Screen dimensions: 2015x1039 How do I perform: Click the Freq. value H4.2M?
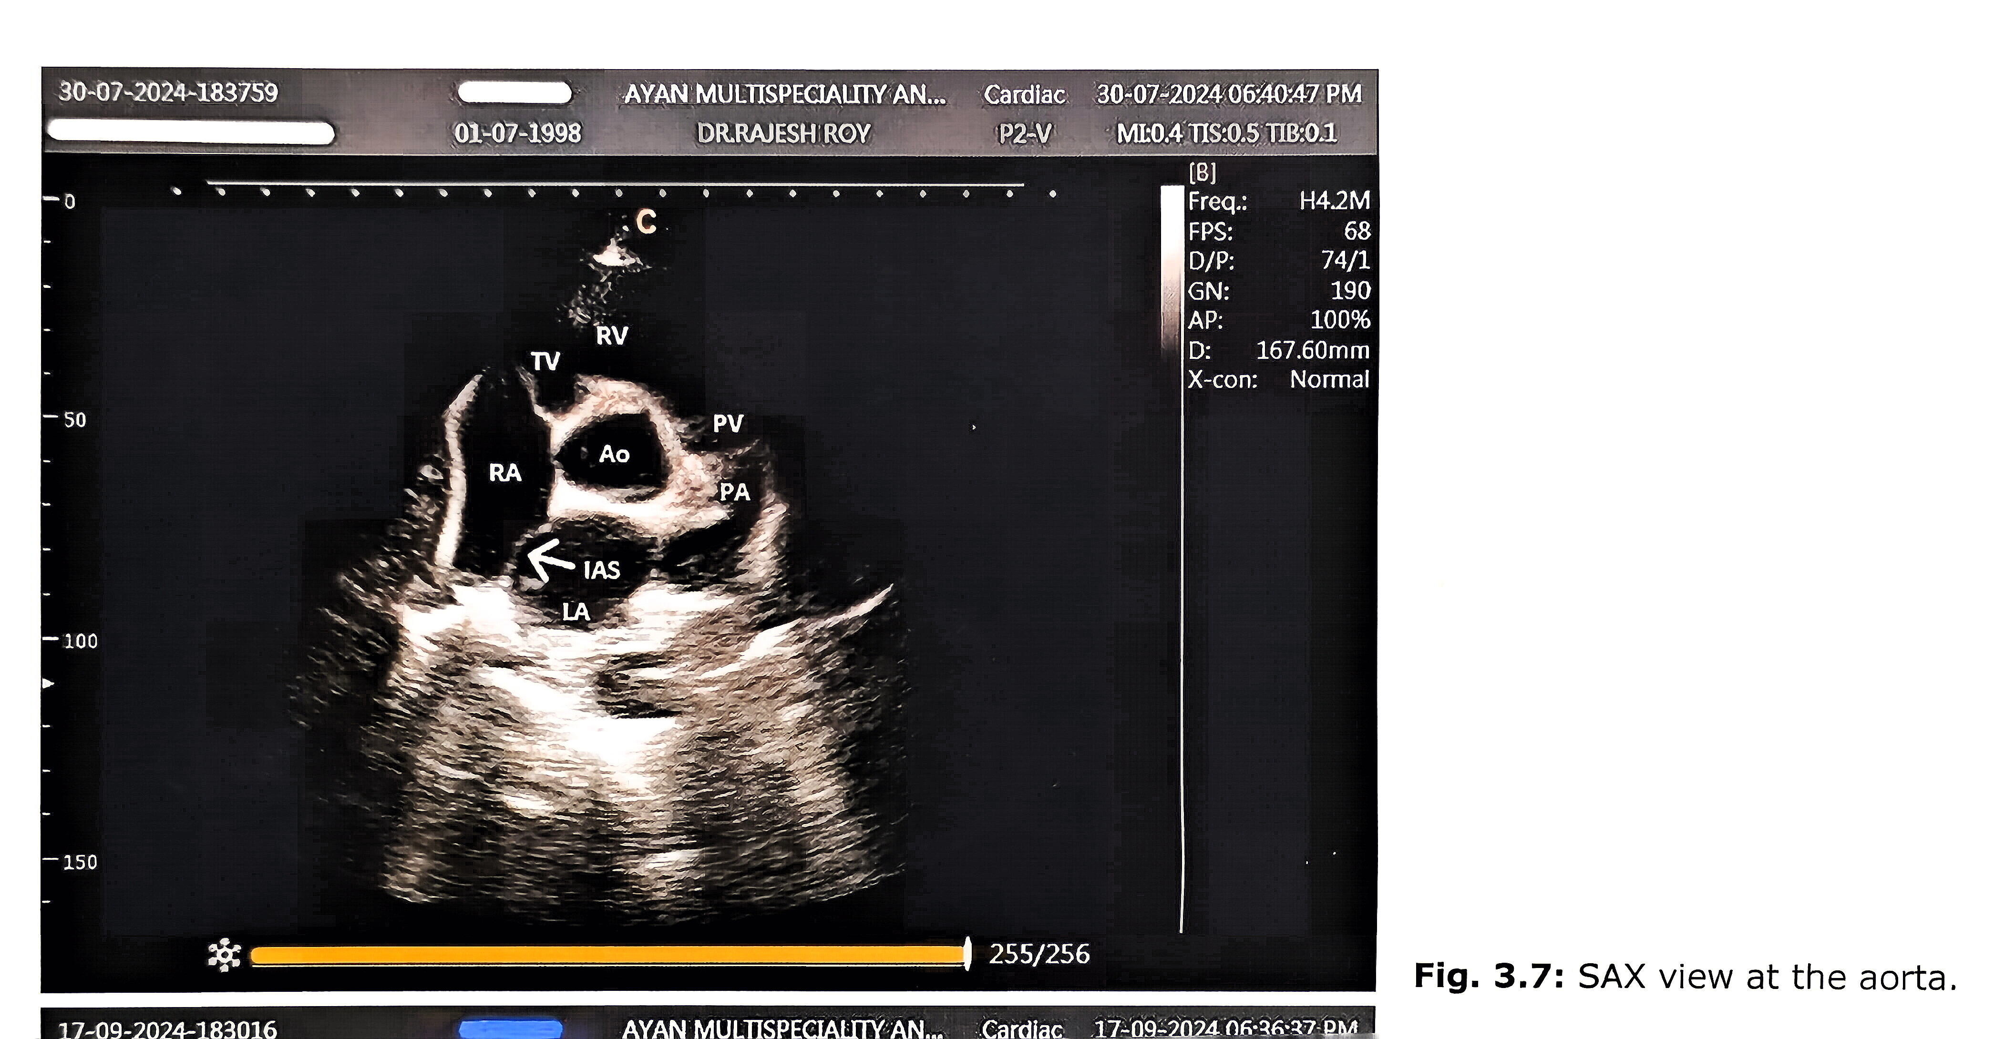click(x=1335, y=201)
